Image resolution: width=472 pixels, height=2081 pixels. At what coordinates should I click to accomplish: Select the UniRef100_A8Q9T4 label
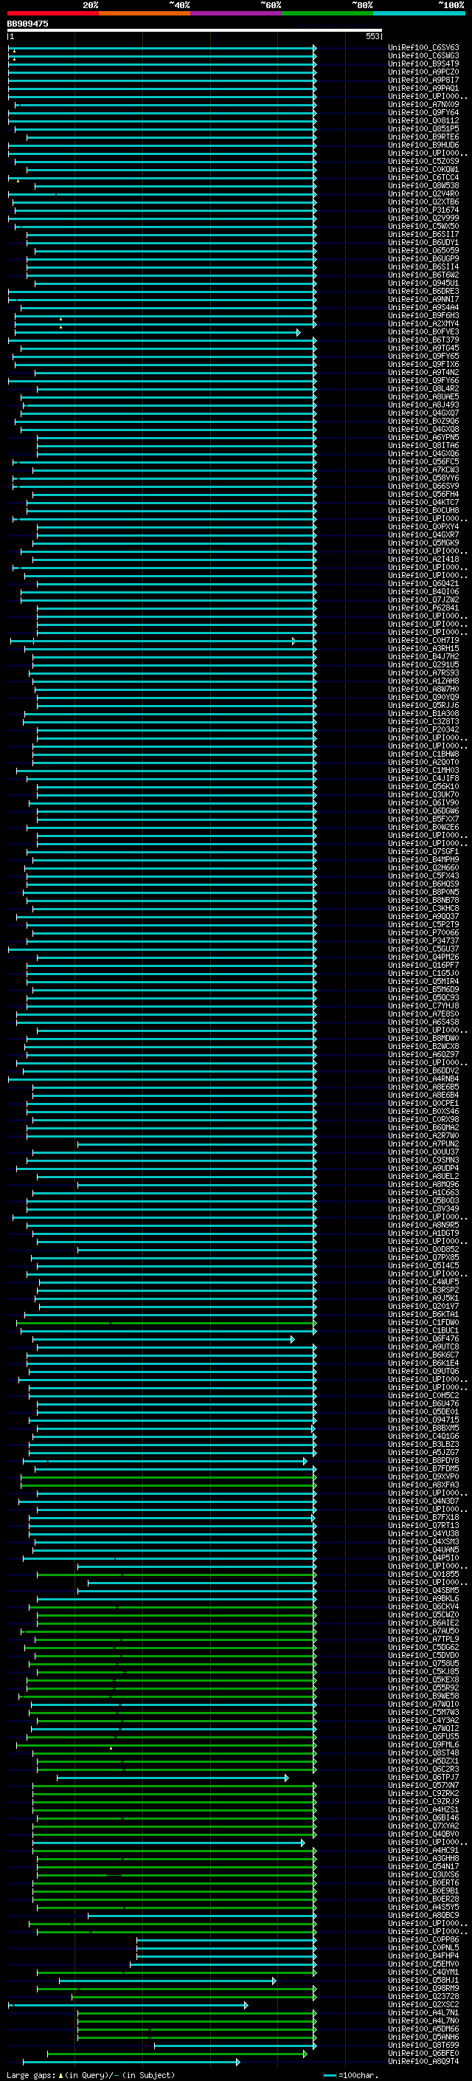(x=423, y=2061)
